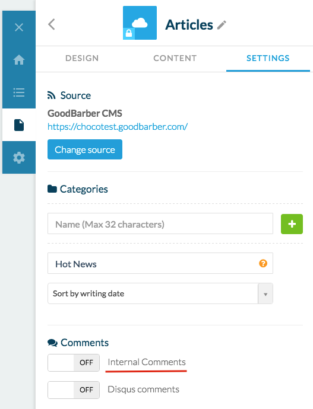313x409 pixels.
Task: Enable the Disqus comments toggle
Action: (74, 389)
